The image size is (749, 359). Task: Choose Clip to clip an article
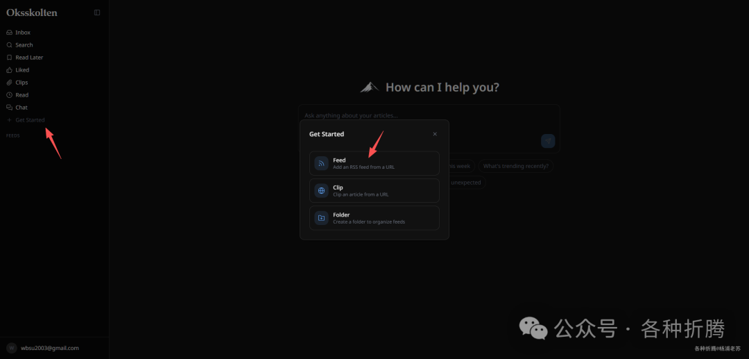click(374, 191)
